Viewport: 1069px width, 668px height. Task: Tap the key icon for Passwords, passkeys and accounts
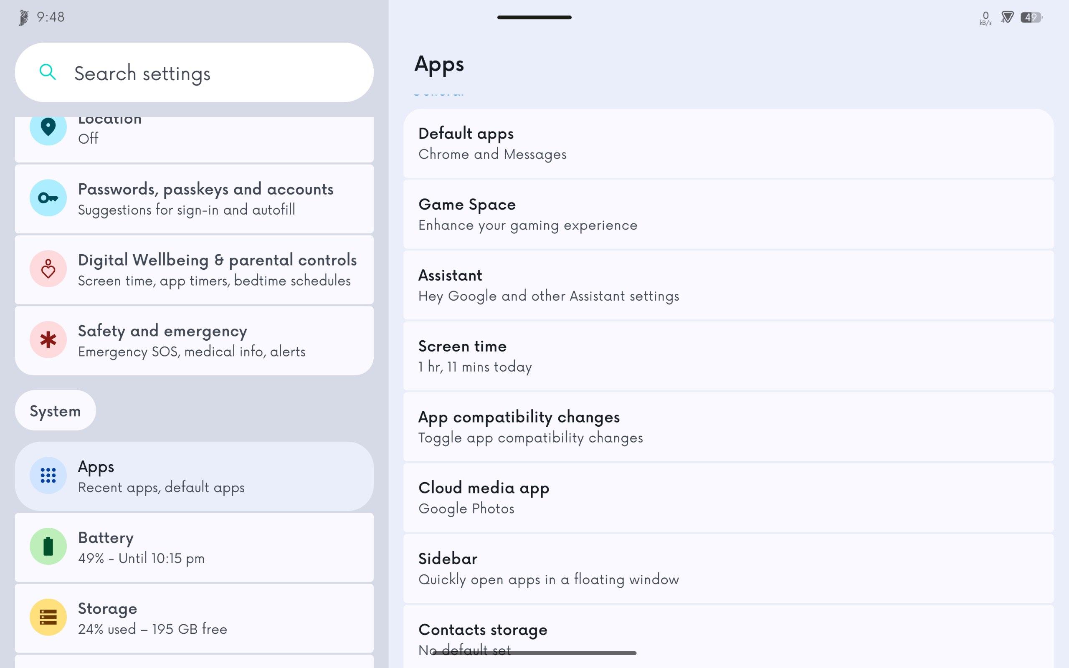[x=48, y=197]
